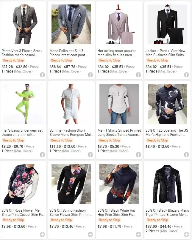Open the Hot selling most popular men slim fit suits link
Image resolution: width=192 pixels, height=240 pixels.
[117, 53]
